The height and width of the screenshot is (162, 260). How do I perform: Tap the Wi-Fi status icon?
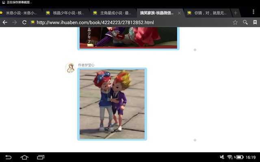pos(230,157)
